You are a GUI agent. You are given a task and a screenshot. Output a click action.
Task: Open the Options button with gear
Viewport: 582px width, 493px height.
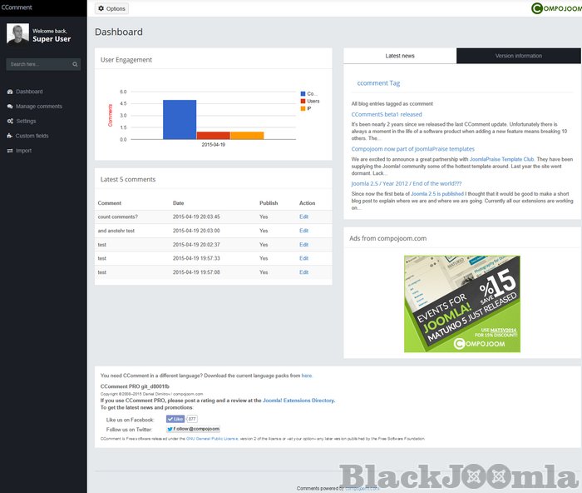tap(111, 8)
